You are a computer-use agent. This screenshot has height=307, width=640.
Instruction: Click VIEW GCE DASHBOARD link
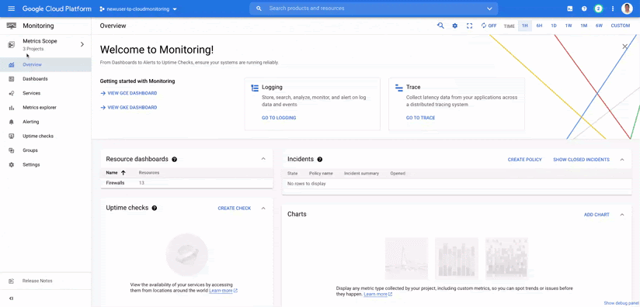click(129, 93)
